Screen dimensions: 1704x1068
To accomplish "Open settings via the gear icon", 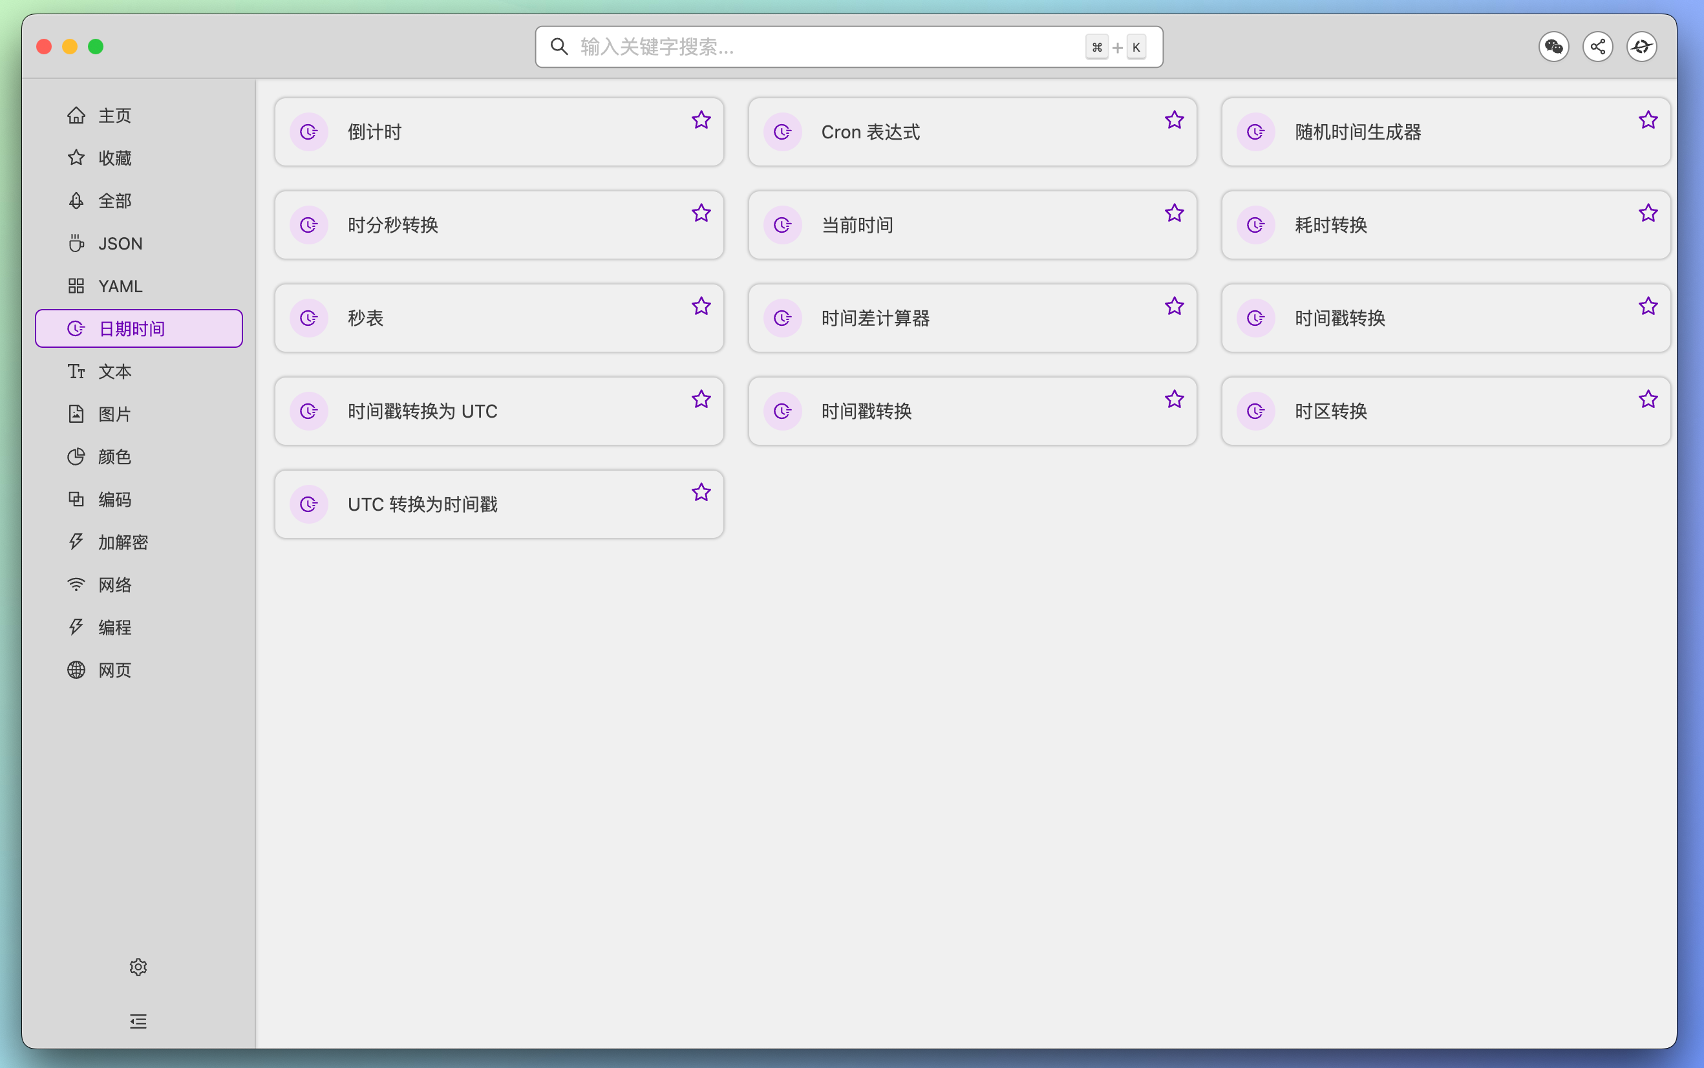I will (138, 967).
